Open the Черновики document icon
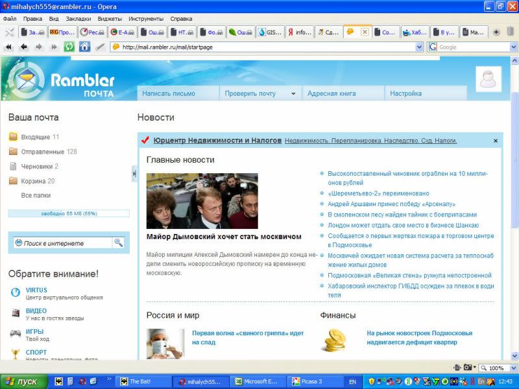 pyautogui.click(x=13, y=166)
